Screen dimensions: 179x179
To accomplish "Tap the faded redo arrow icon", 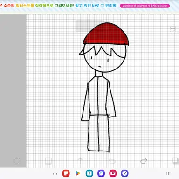I will tap(144, 161).
